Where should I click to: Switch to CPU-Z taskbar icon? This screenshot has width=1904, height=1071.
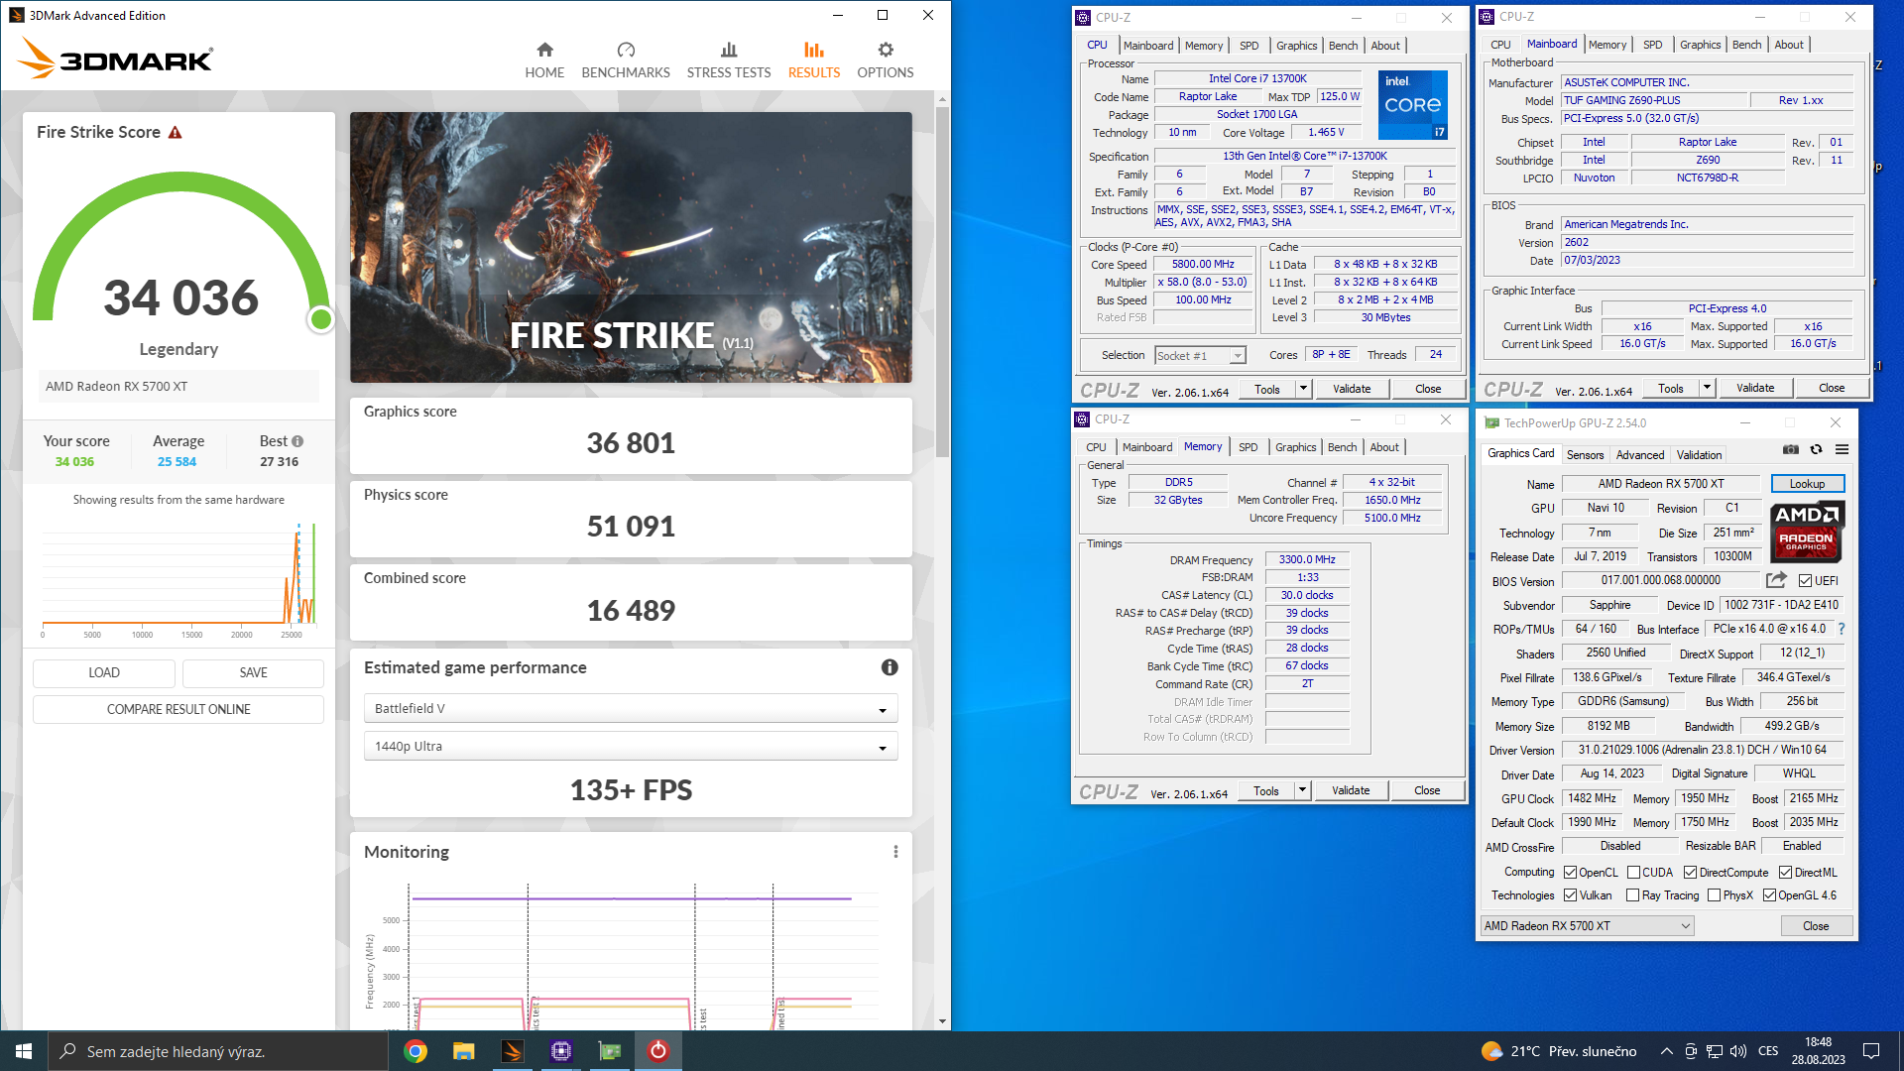(x=560, y=1051)
